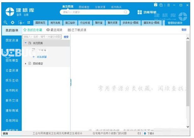Image resolution: width=194 pixels, height=138 pixels.
Task: Click the bracket icon in status bar
Action: (139, 133)
